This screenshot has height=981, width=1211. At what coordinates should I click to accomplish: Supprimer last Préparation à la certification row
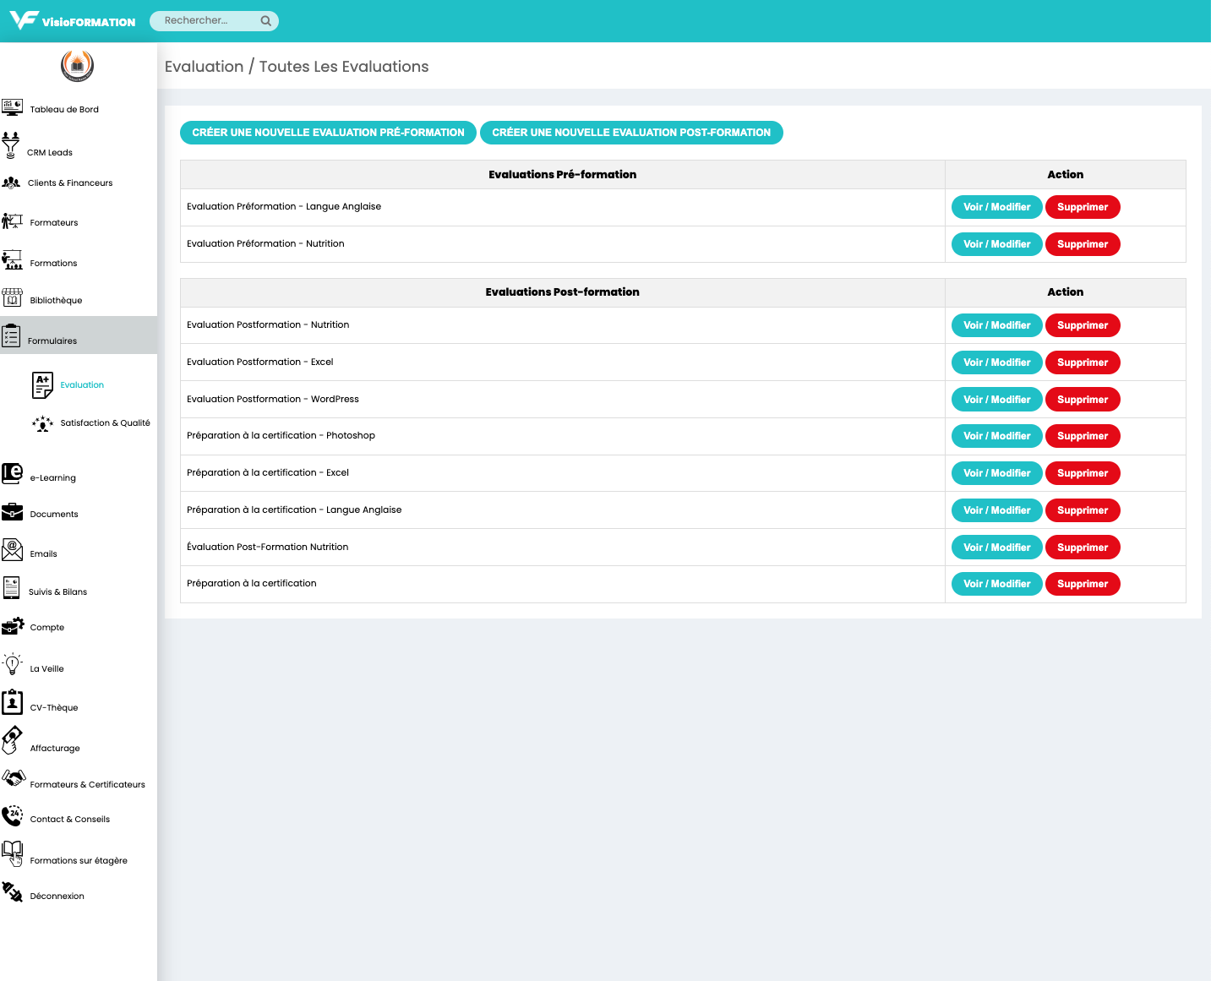pos(1083,584)
